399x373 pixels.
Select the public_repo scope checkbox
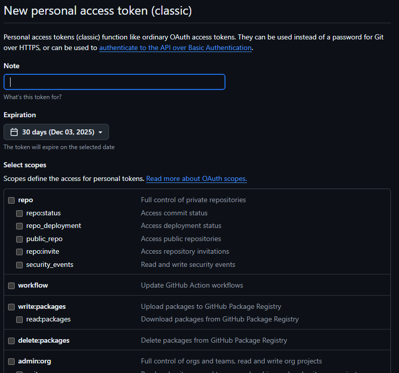(19, 239)
